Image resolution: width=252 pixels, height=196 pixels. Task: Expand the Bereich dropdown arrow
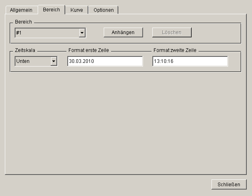82,33
